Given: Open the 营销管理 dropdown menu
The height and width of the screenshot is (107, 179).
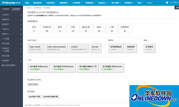Looking at the screenshot, I should click(x=90, y=3).
